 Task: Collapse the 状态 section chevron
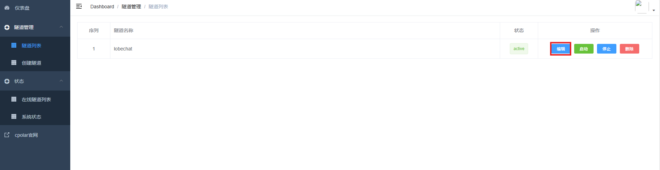(61, 81)
